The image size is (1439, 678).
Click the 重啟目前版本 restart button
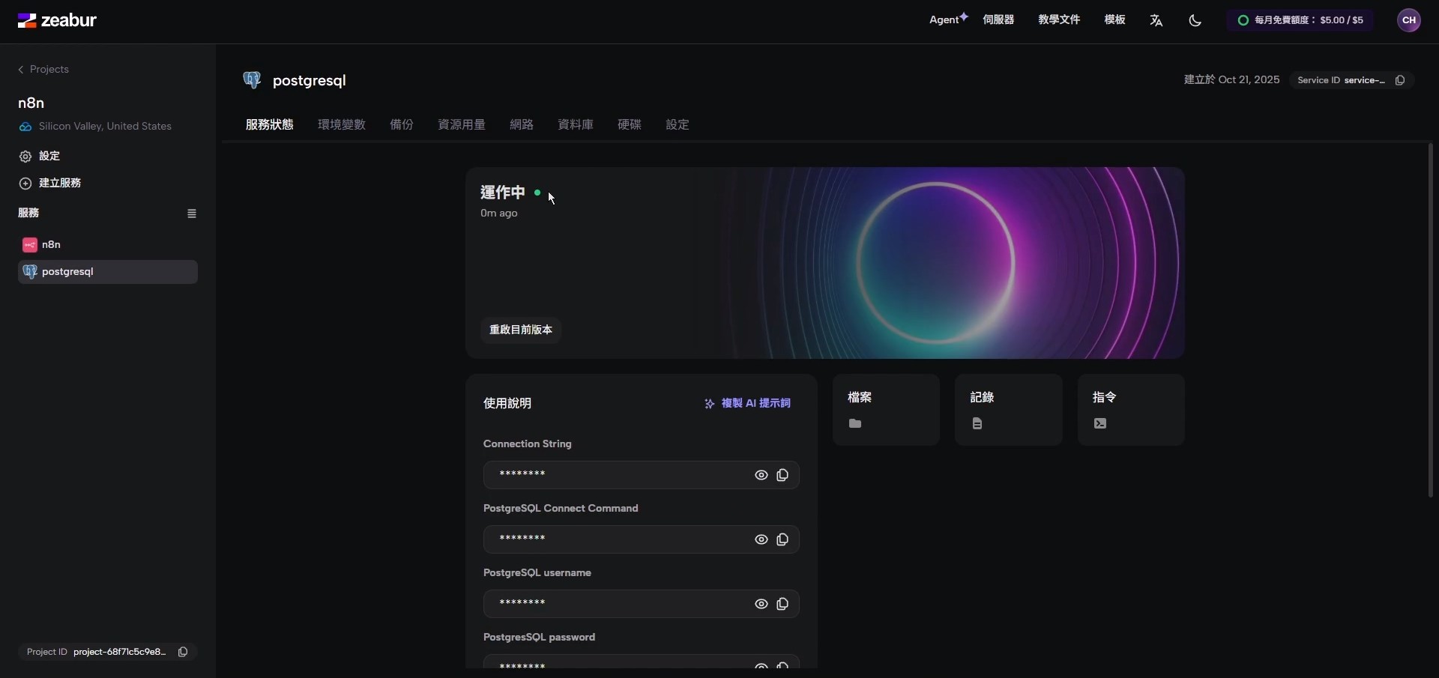tap(520, 330)
